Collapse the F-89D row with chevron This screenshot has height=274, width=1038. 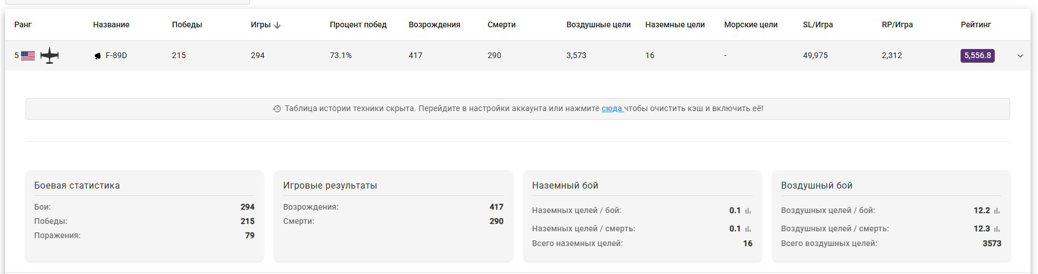click(1020, 56)
